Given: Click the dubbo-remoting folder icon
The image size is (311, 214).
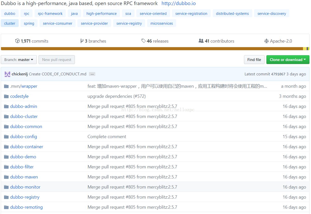Looking at the screenshot, I should [x=6, y=207].
